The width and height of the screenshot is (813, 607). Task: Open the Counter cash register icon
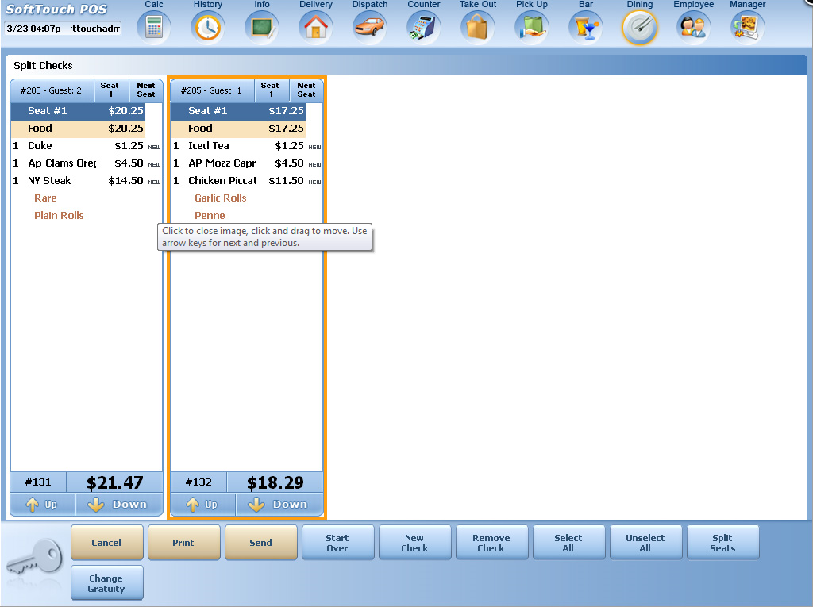click(424, 28)
